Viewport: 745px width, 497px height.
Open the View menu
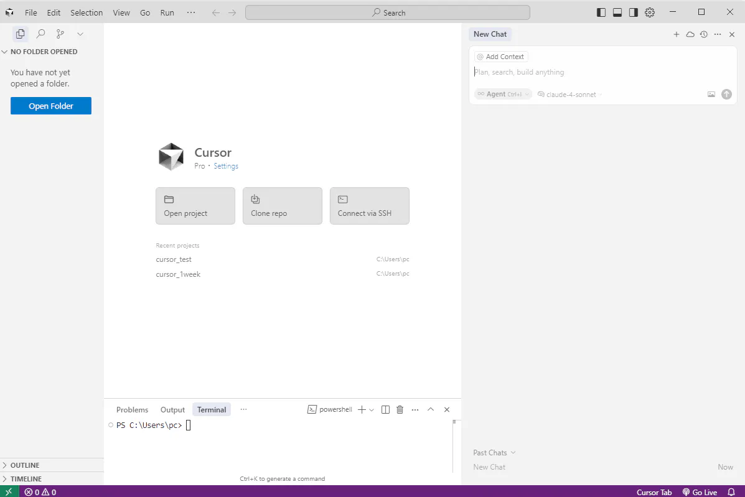tap(121, 13)
